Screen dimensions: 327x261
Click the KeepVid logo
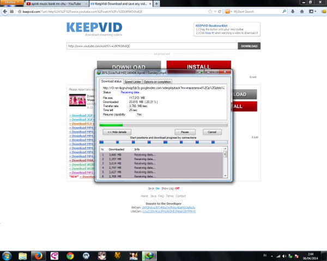click(94, 28)
